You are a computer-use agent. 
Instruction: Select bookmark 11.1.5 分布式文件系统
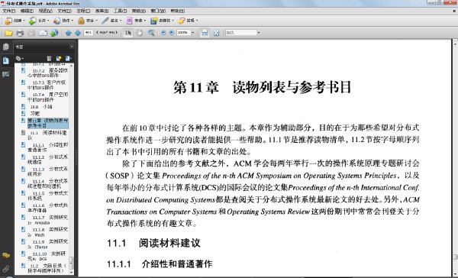[47, 196]
